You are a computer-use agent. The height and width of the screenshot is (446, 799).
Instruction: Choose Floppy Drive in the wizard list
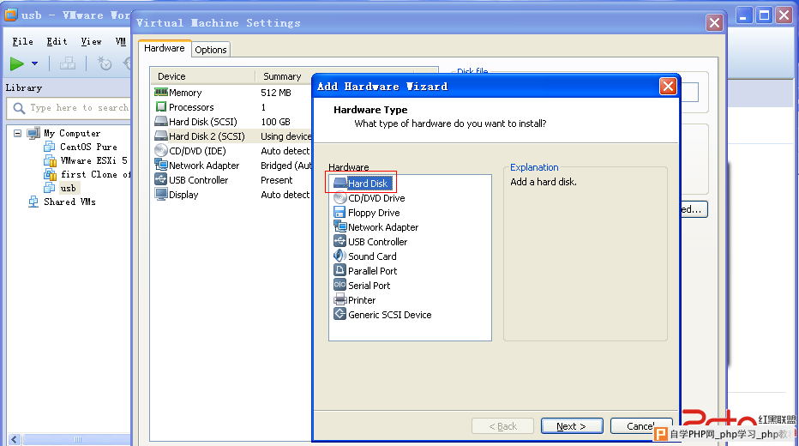(366, 213)
